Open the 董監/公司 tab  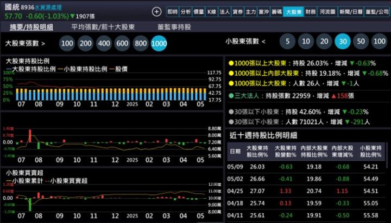click(377, 12)
